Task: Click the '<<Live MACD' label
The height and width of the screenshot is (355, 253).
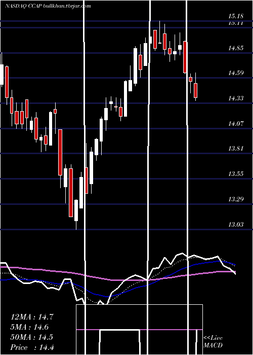Action: click(213, 341)
